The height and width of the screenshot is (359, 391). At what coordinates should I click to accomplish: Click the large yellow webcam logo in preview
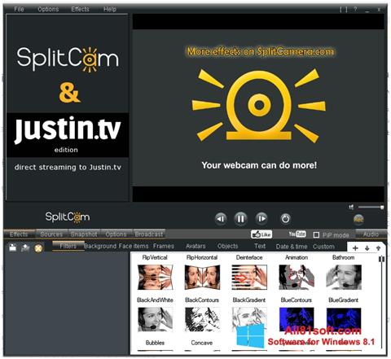(x=259, y=105)
